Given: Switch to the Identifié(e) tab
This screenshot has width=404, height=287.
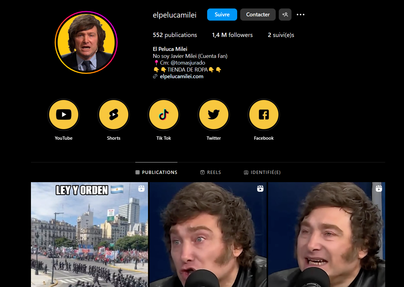Looking at the screenshot, I should tap(262, 172).
